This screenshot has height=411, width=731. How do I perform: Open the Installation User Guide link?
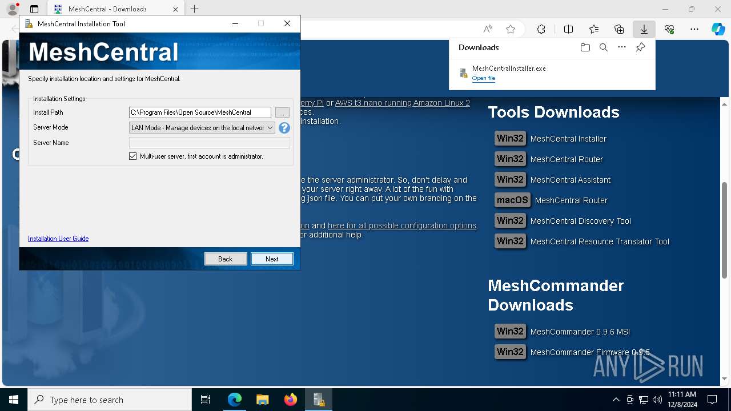[x=58, y=239]
